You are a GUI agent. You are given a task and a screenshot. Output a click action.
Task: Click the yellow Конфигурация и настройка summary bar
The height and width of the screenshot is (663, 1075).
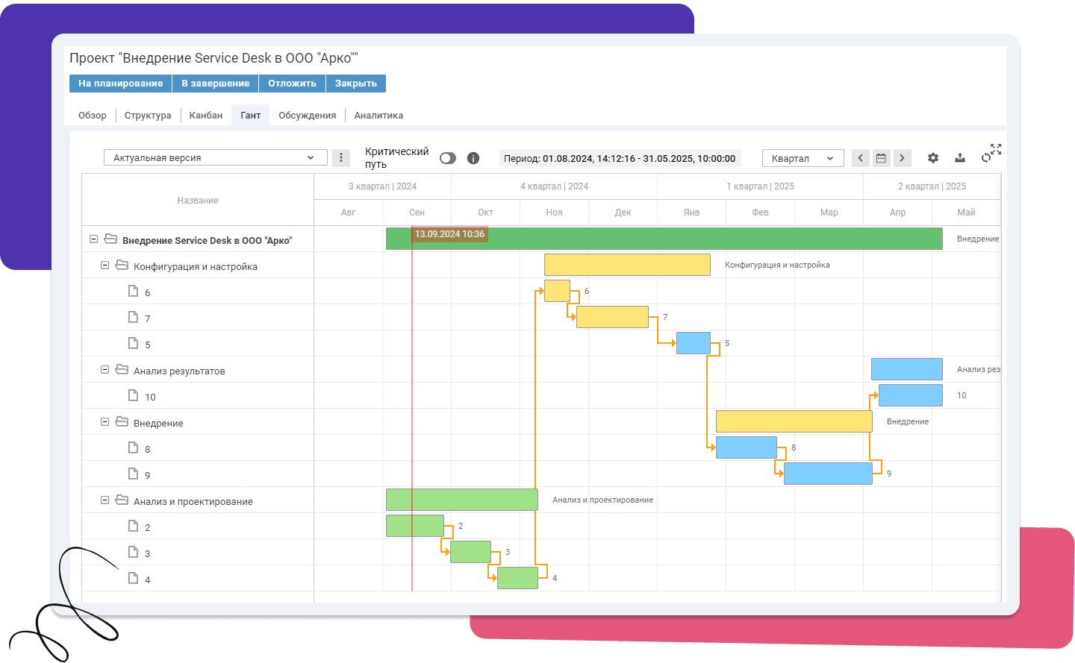point(627,265)
